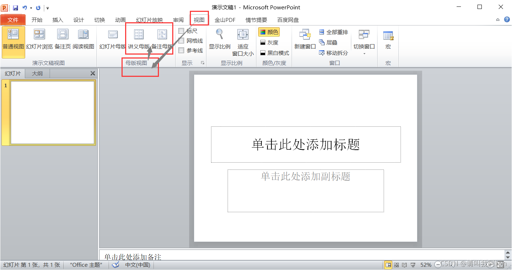Open 幻灯片母版 slide master
This screenshot has width=512, height=270.
(x=113, y=39)
